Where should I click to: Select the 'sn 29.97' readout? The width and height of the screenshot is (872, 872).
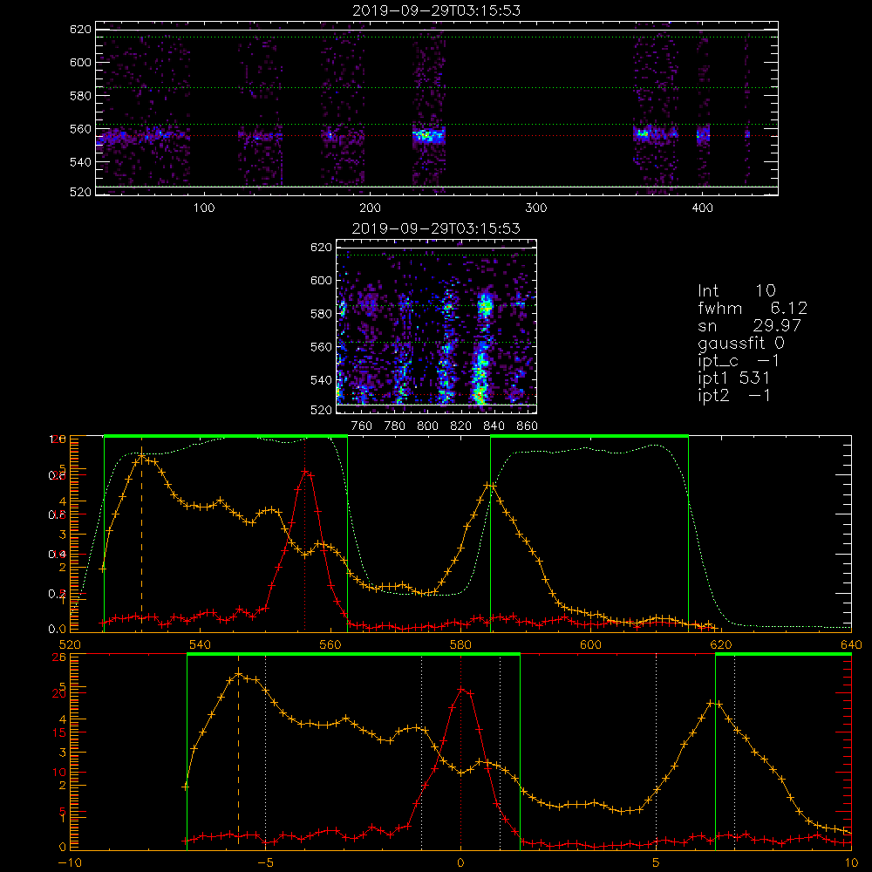pyautogui.click(x=749, y=325)
